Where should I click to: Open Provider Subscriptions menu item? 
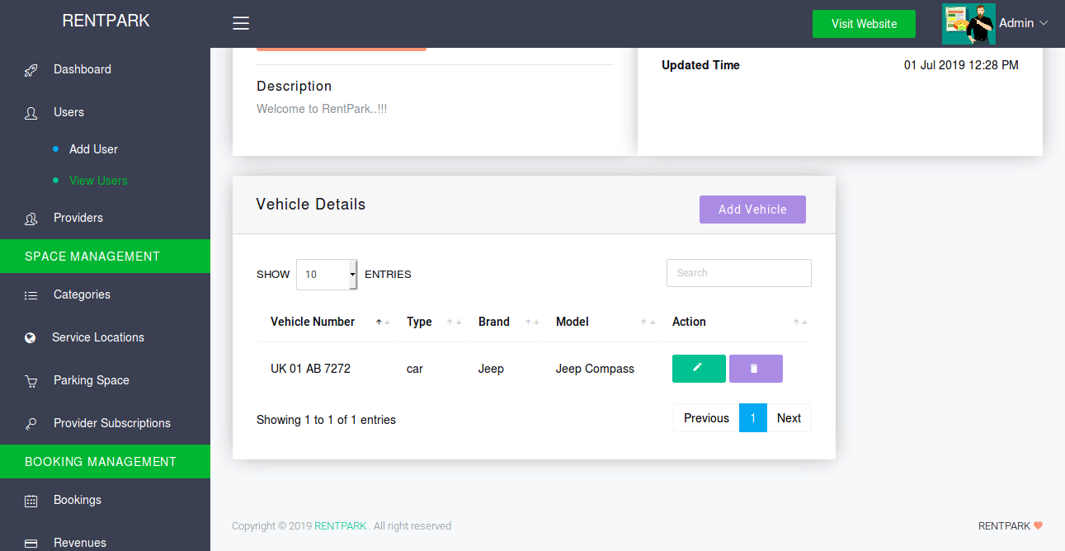tap(112, 423)
